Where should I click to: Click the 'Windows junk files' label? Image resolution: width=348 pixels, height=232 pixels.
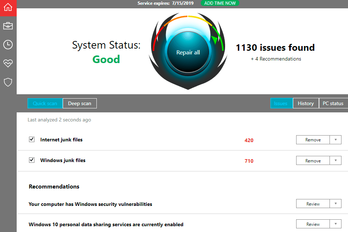coord(63,160)
